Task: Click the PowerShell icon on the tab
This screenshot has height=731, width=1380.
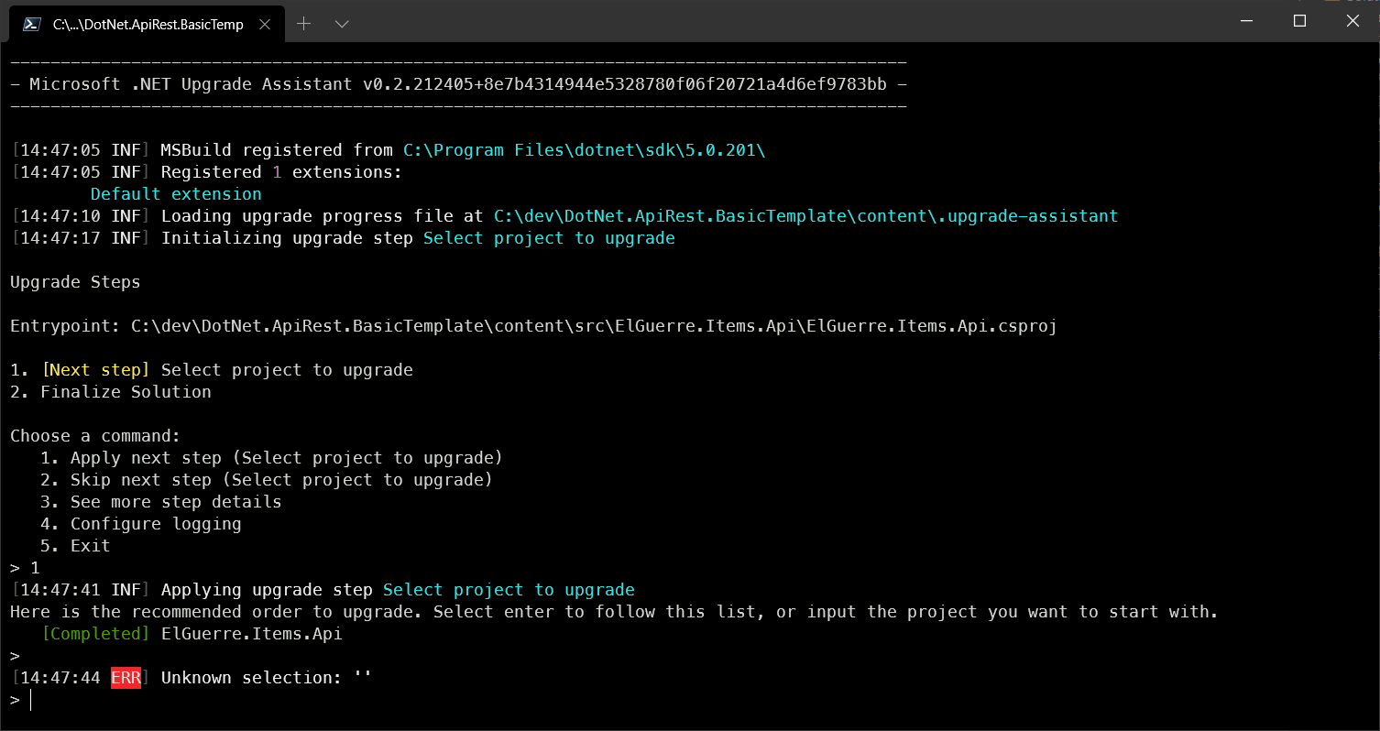Action: [x=31, y=24]
